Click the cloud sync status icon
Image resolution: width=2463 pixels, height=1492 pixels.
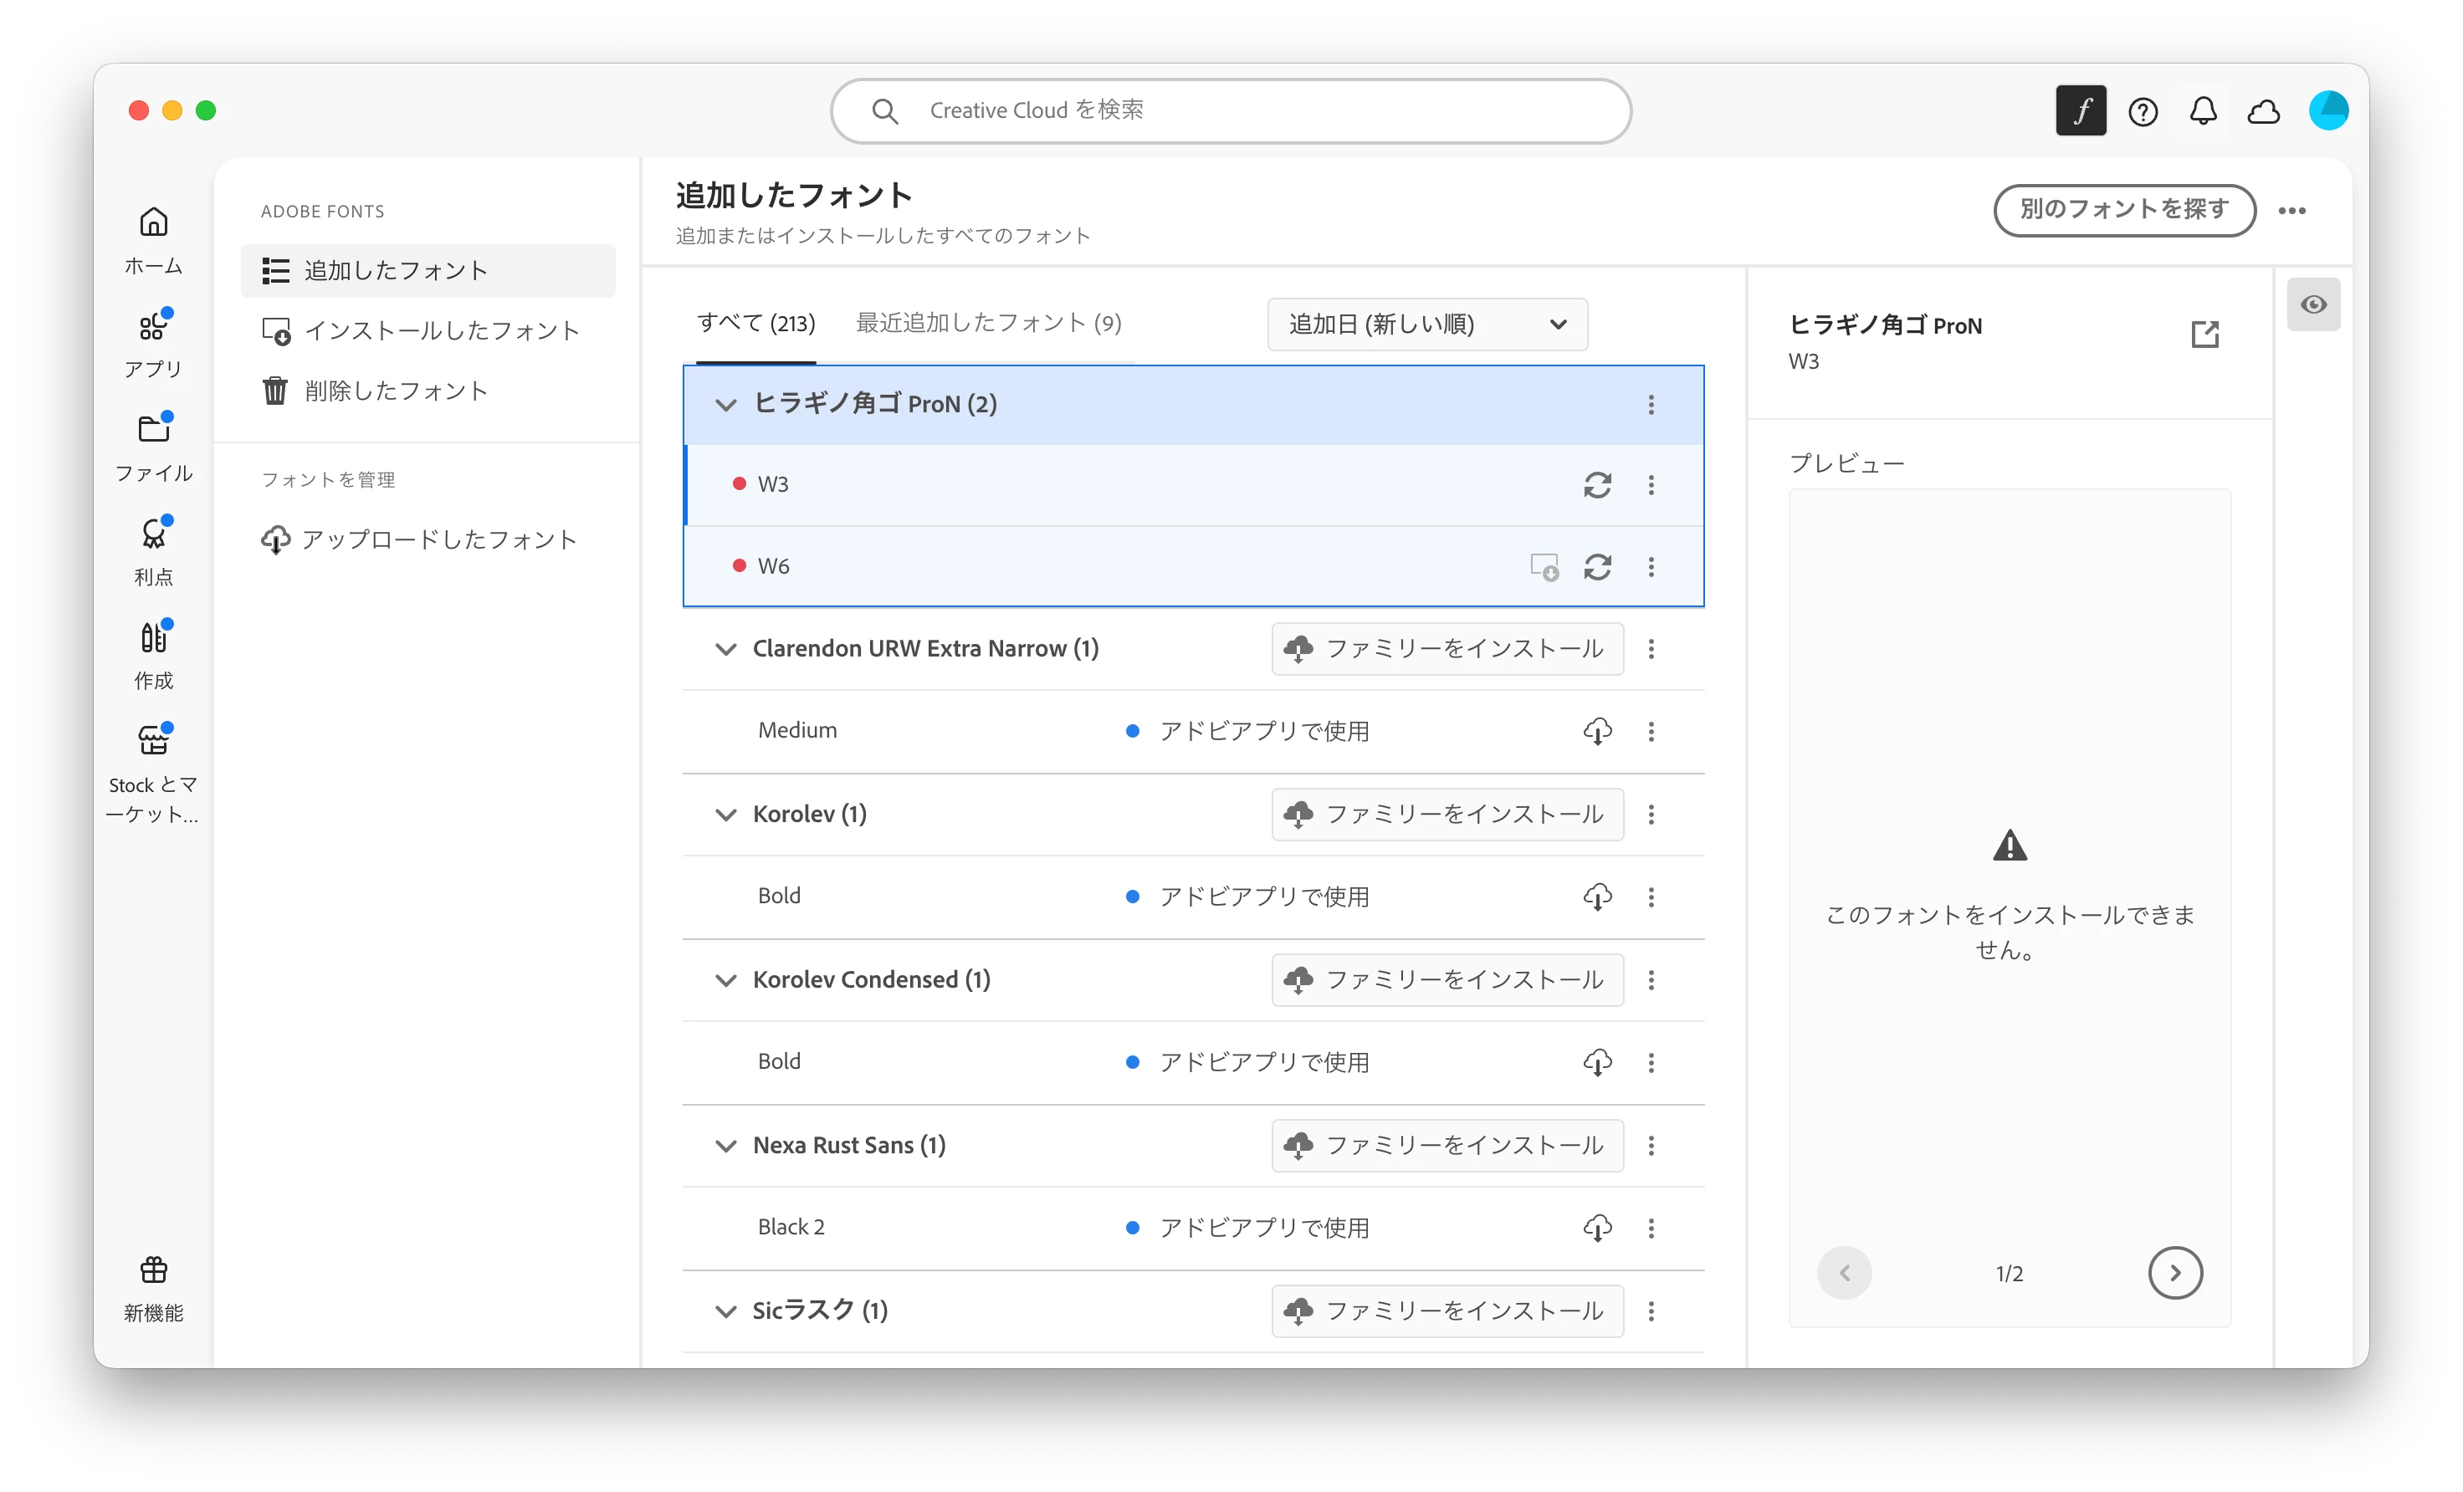click(x=2264, y=111)
